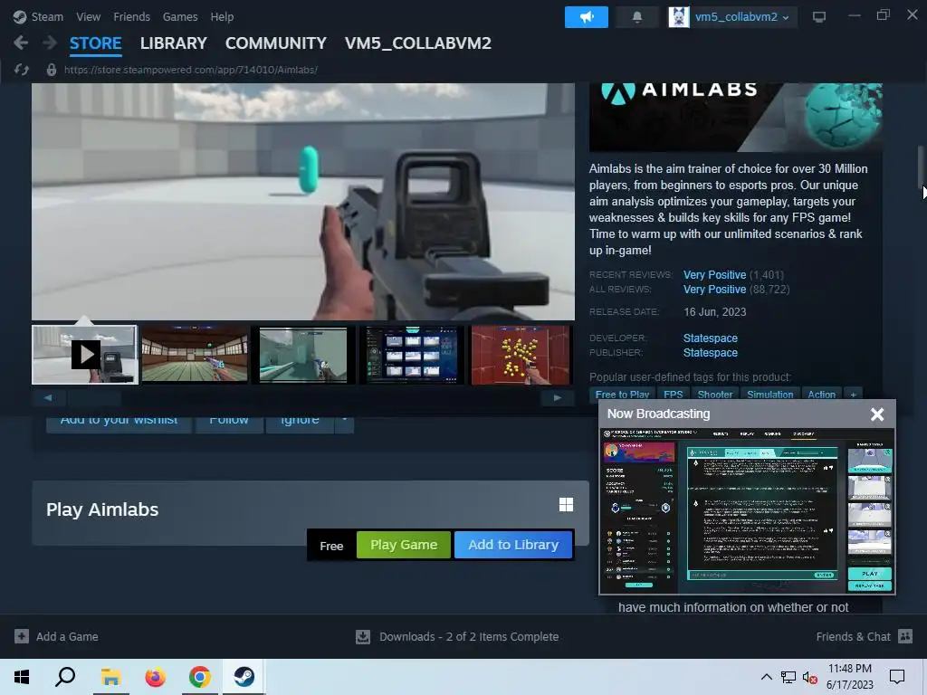Open the publisher Statespace link
This screenshot has height=695, width=927.
[x=710, y=353]
